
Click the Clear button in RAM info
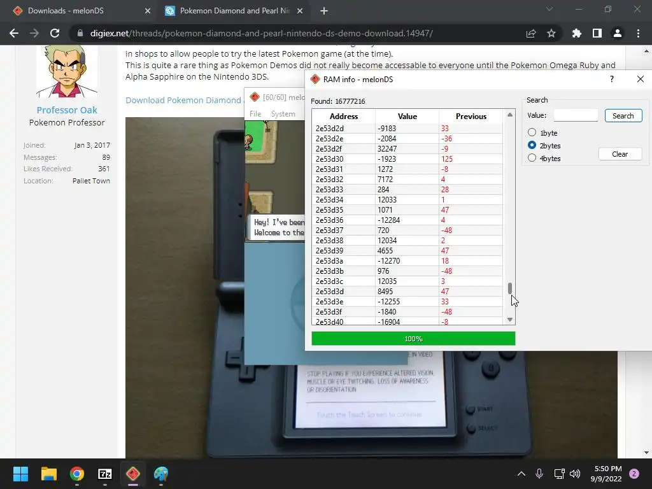(620, 154)
